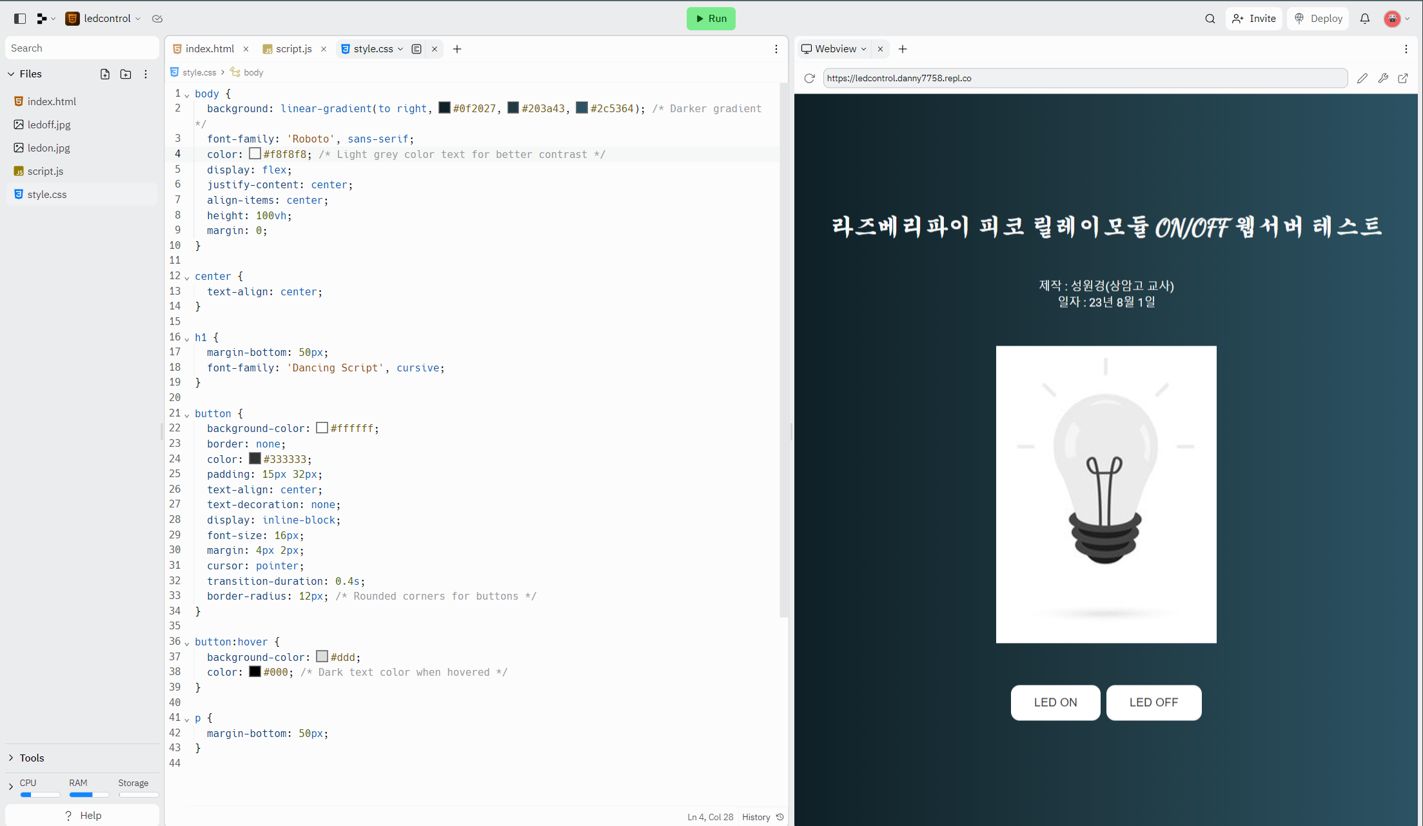
Task: Collapse the Files tree section
Action: click(11, 74)
